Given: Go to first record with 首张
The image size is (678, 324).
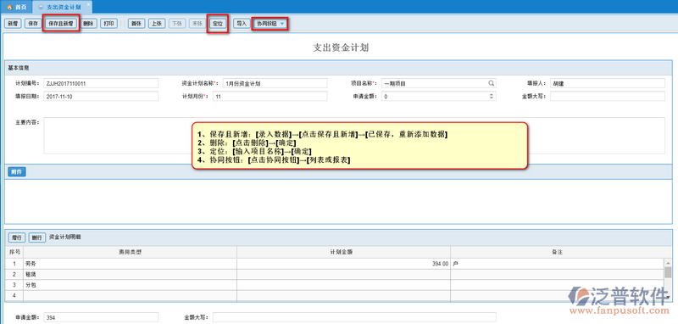Looking at the screenshot, I should (x=136, y=24).
